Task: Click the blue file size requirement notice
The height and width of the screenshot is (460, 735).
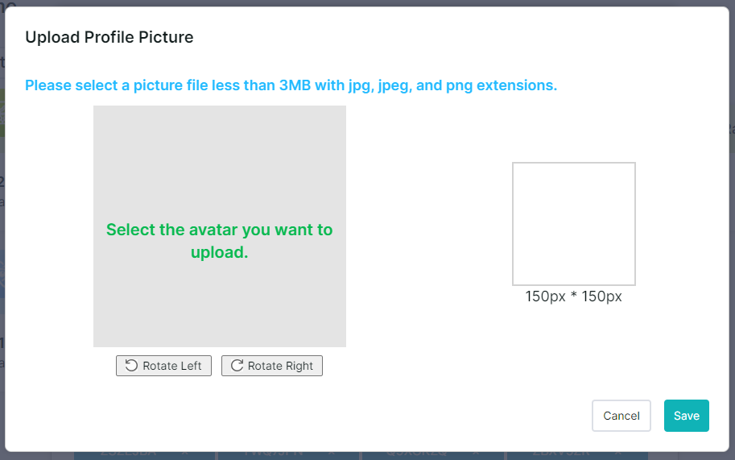Action: pyautogui.click(x=291, y=85)
